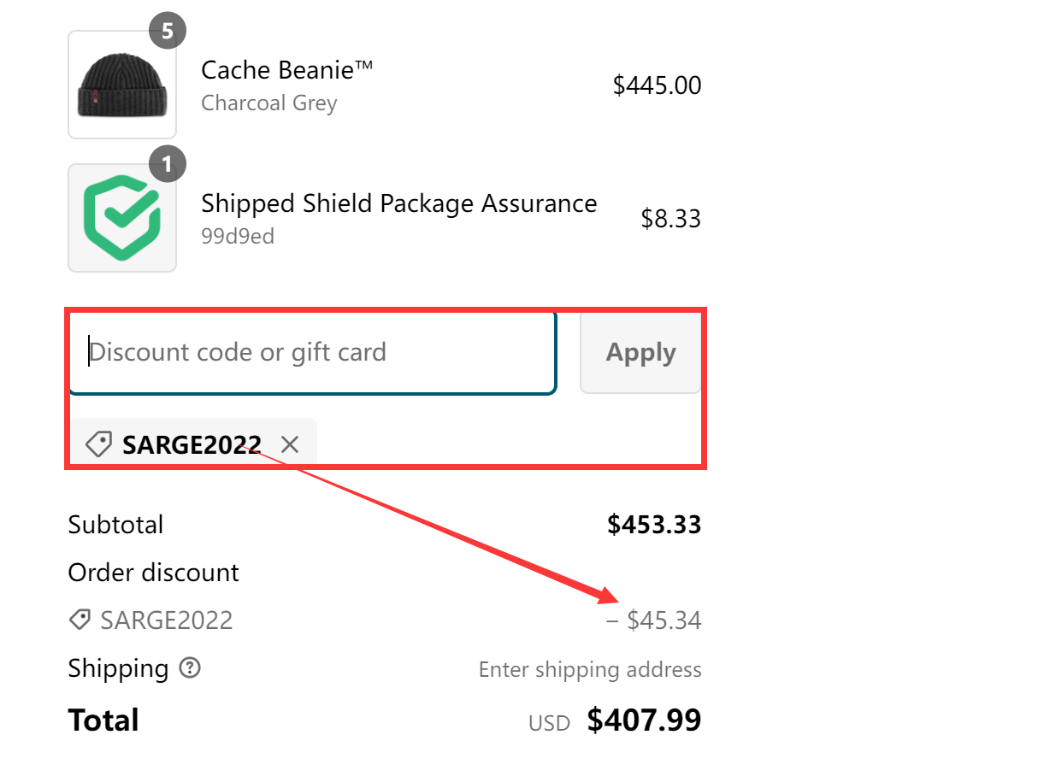
Task: Remove the SARGE2022 discount code
Action: pyautogui.click(x=291, y=444)
